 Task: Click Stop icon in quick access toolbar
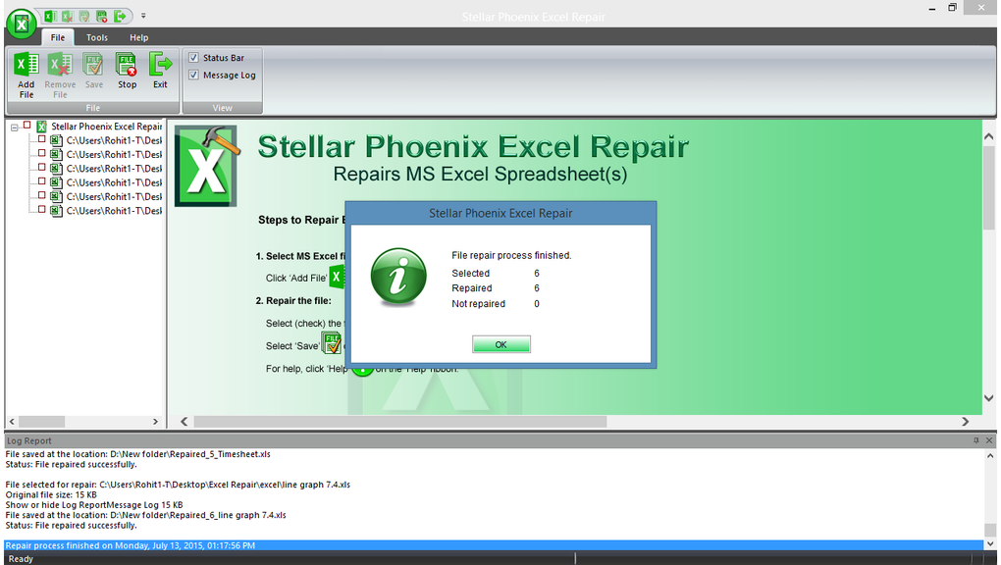point(101,16)
